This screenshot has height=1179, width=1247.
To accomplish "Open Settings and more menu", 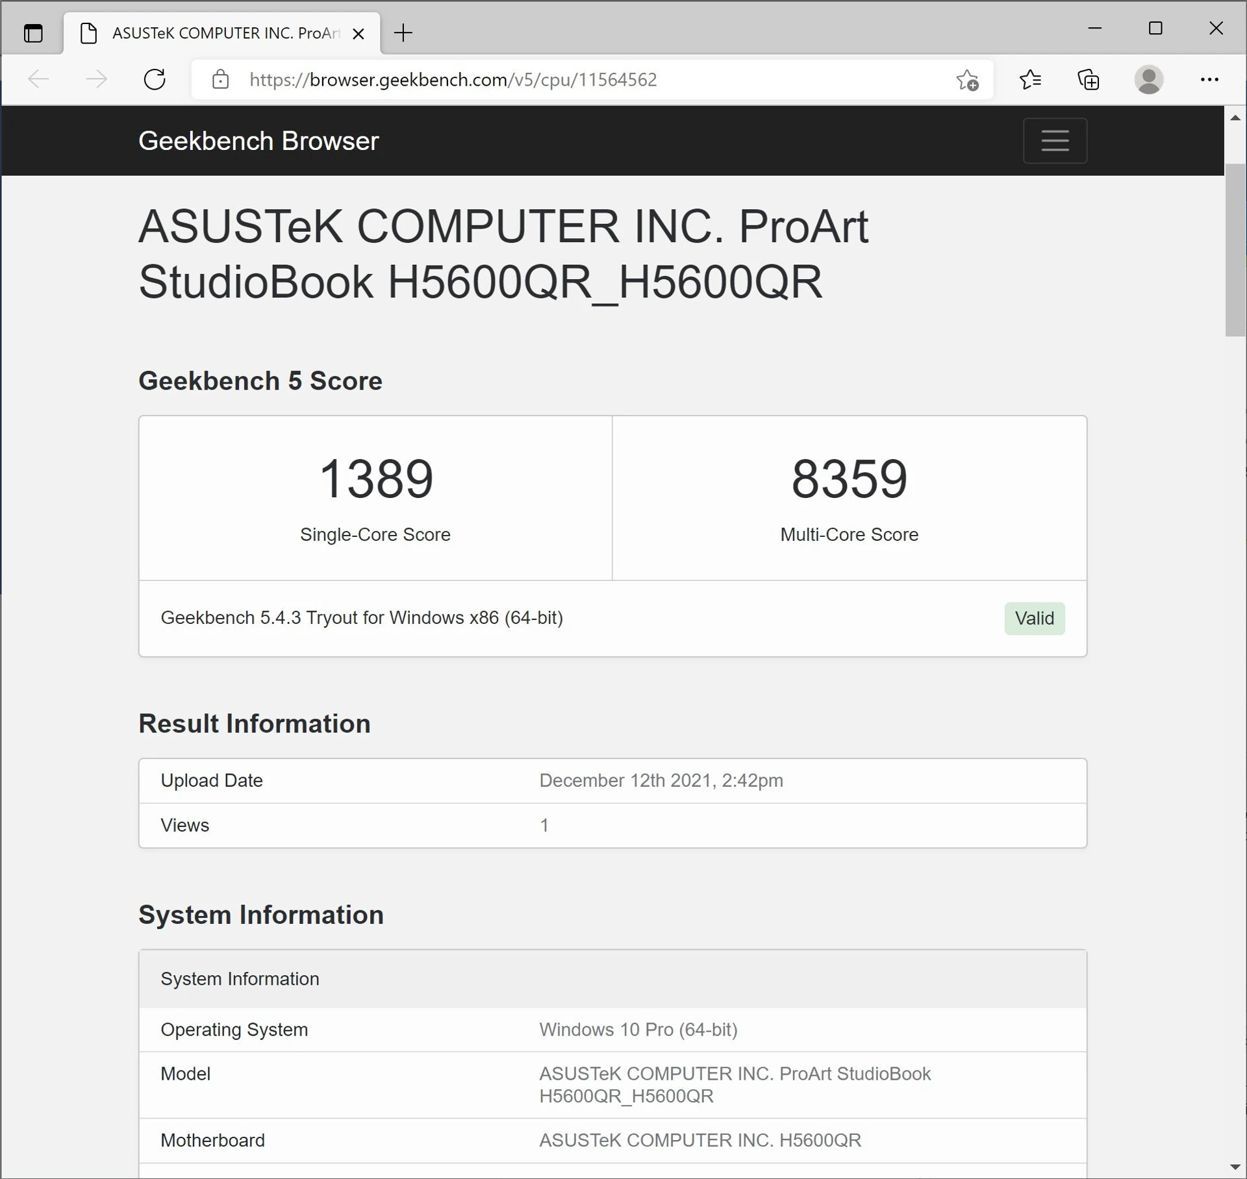I will click(1209, 79).
